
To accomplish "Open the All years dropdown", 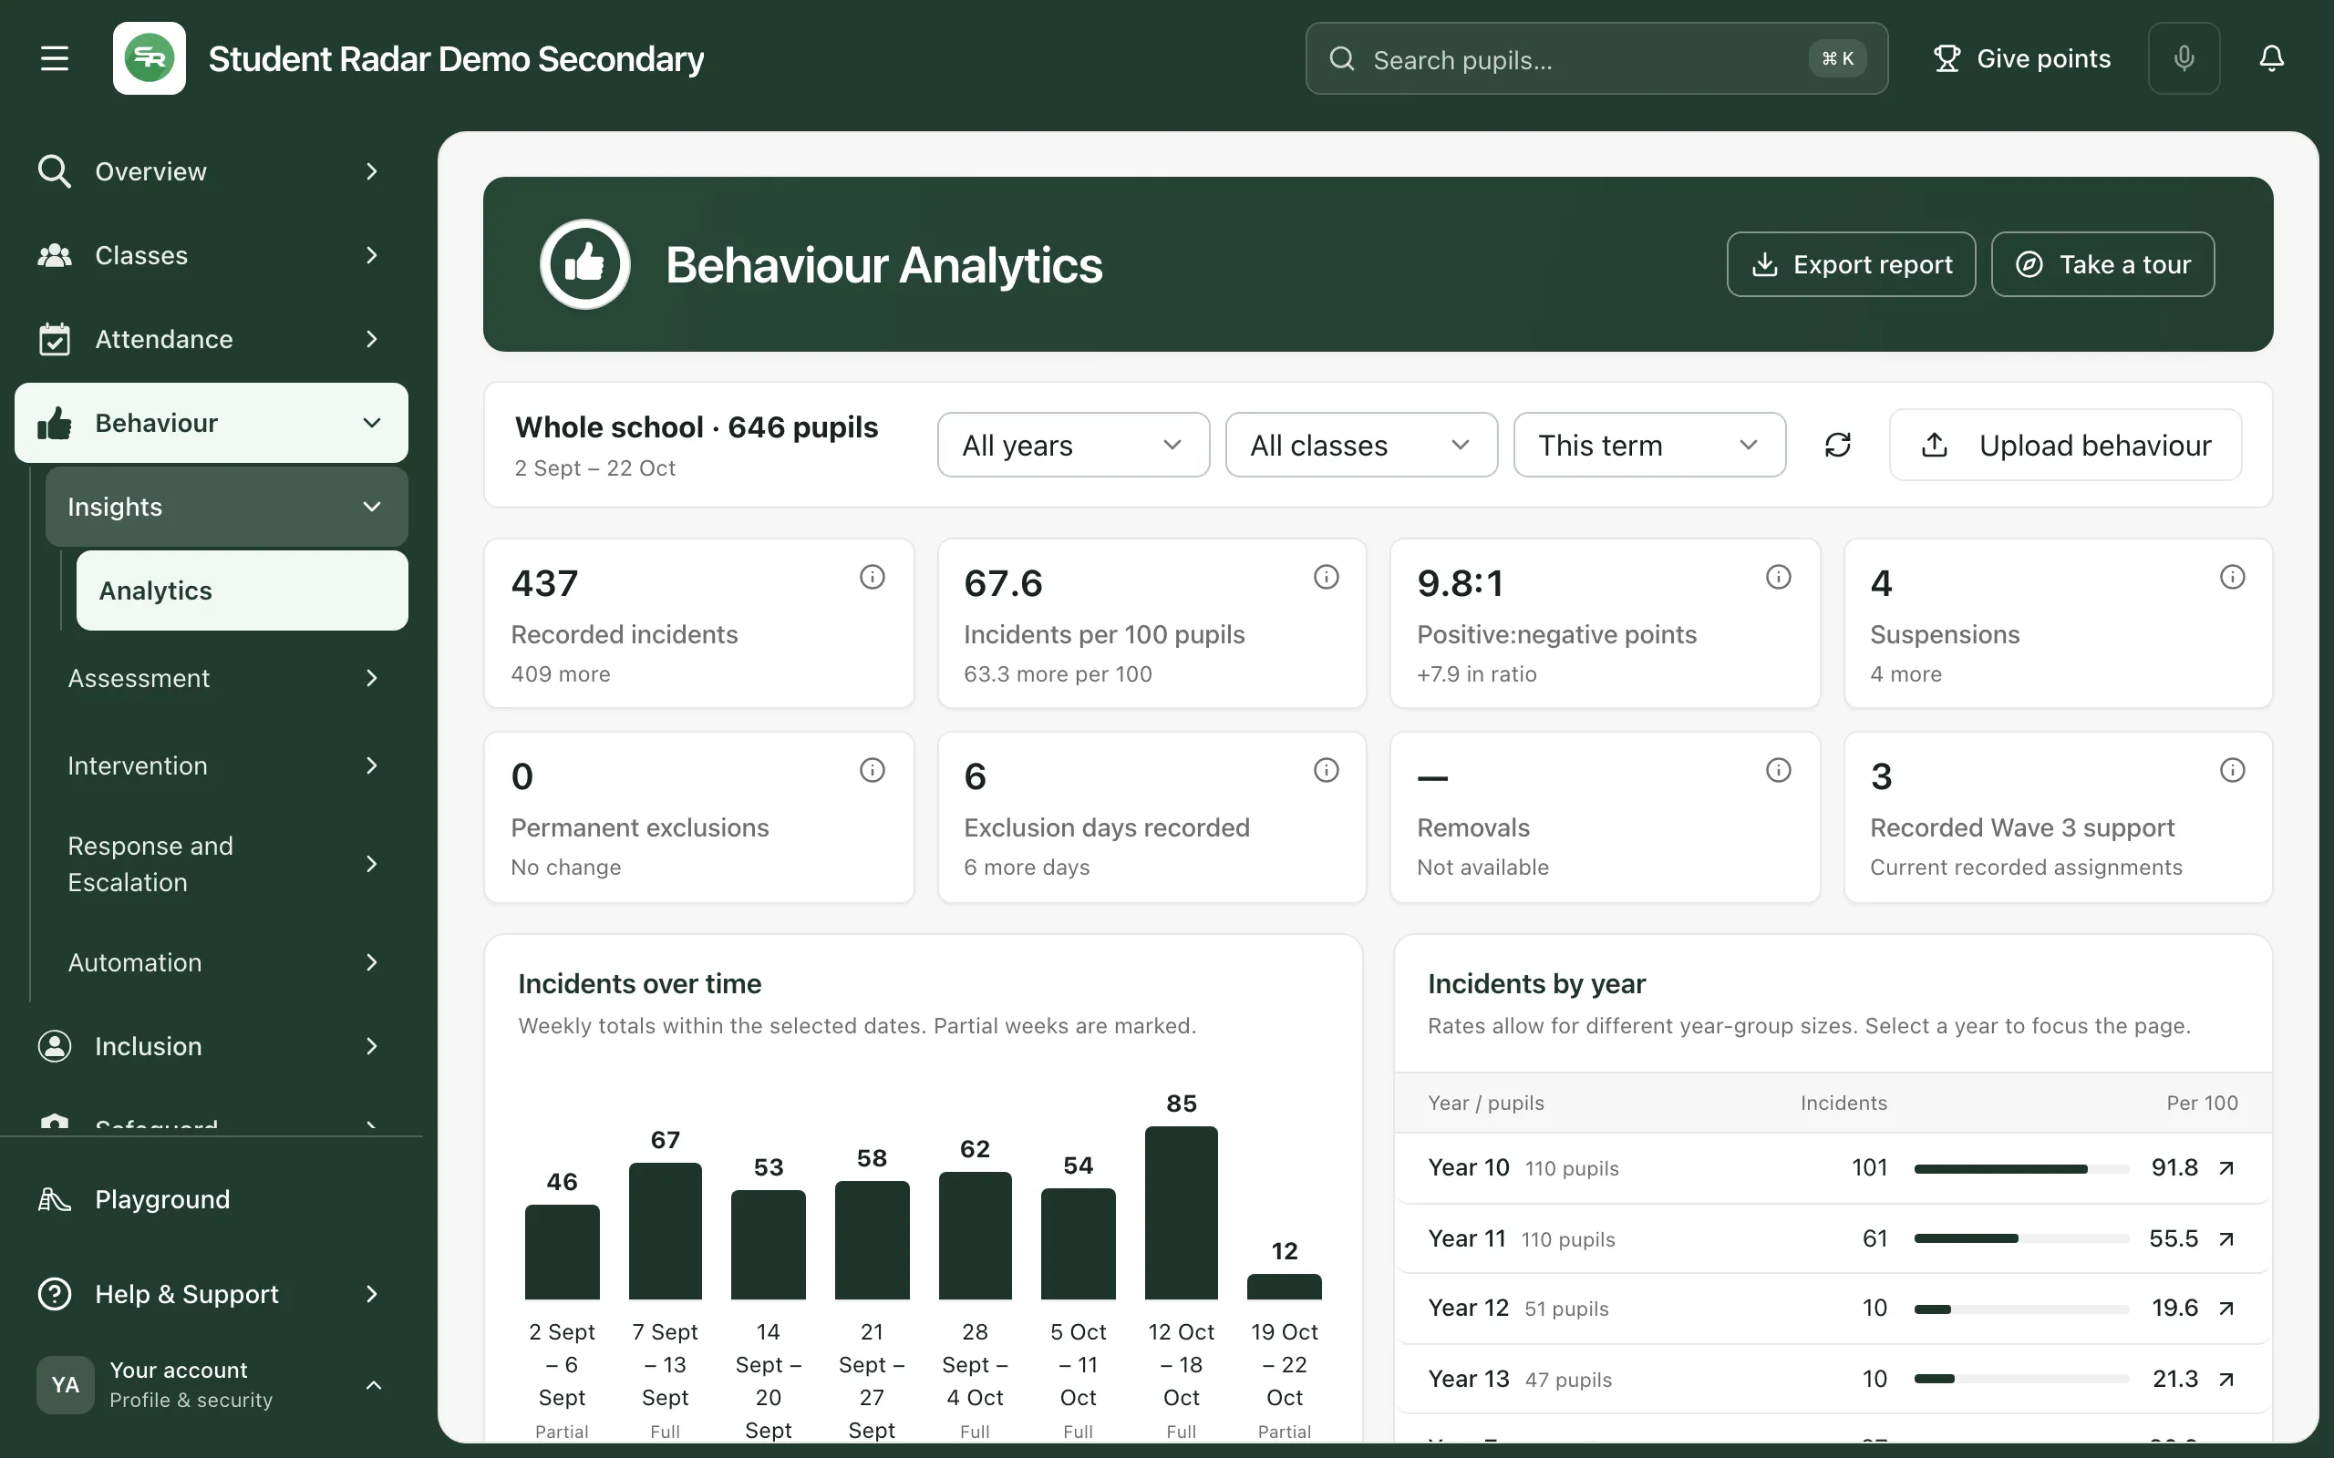I will coord(1072,445).
